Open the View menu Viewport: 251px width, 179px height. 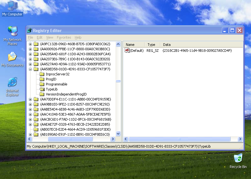[x=50, y=37]
